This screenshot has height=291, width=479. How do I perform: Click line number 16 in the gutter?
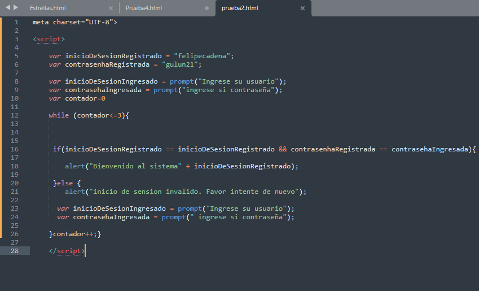[x=15, y=149]
